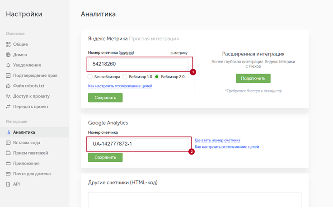Open Общие settings grid icon

click(x=8, y=44)
